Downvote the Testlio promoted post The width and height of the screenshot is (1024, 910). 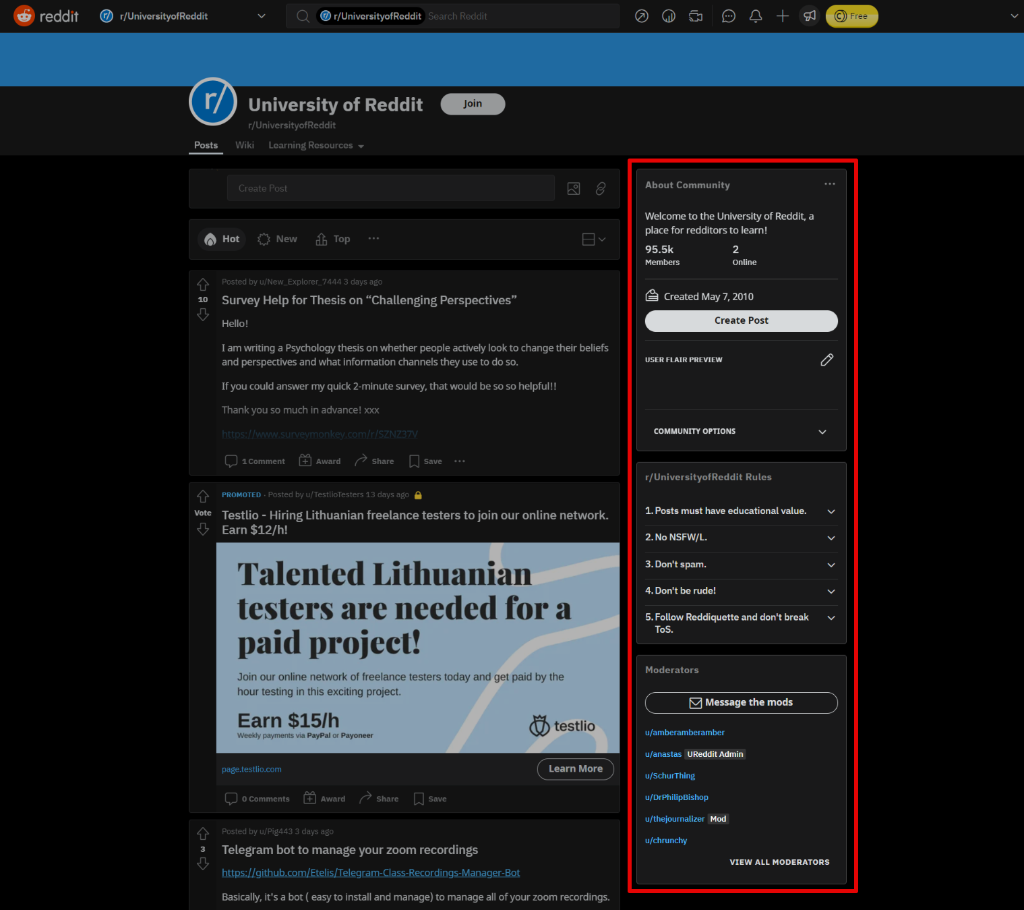pos(203,529)
